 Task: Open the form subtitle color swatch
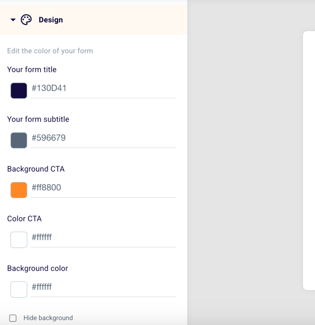[19, 140]
